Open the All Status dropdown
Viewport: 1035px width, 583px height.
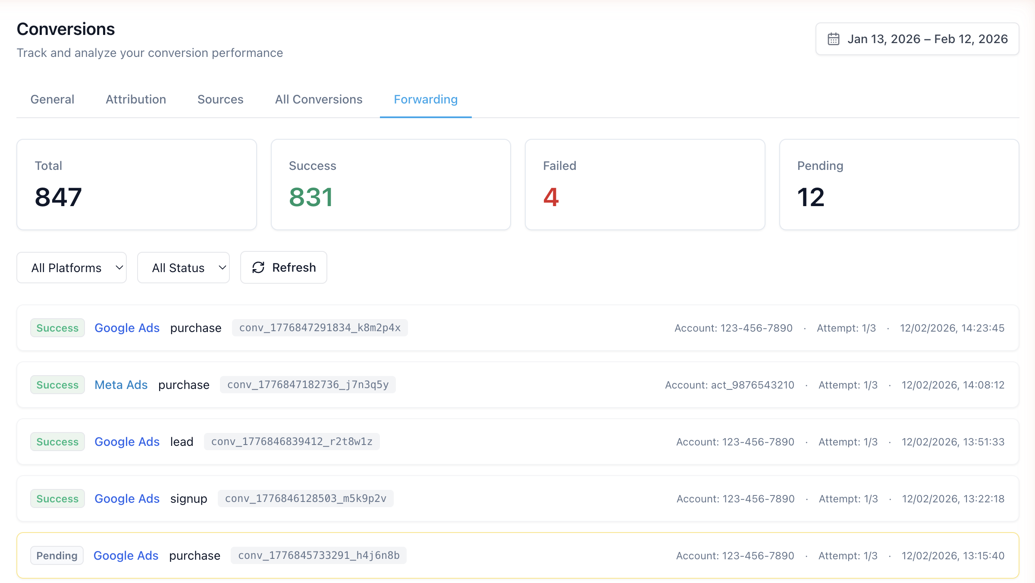[x=183, y=267]
